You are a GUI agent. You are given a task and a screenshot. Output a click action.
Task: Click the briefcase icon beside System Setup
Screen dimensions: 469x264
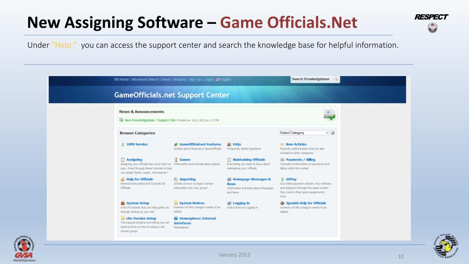(x=123, y=203)
